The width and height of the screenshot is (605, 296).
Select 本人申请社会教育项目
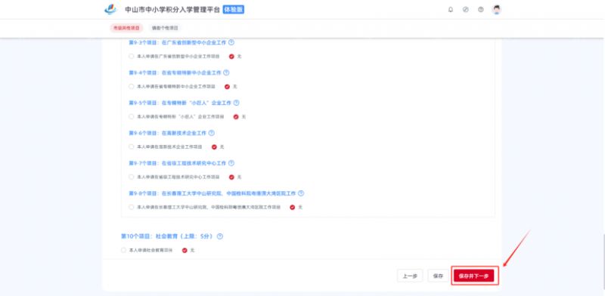[123, 250]
